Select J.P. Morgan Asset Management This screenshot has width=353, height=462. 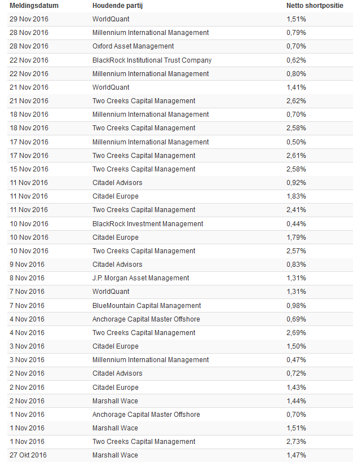click(x=140, y=278)
